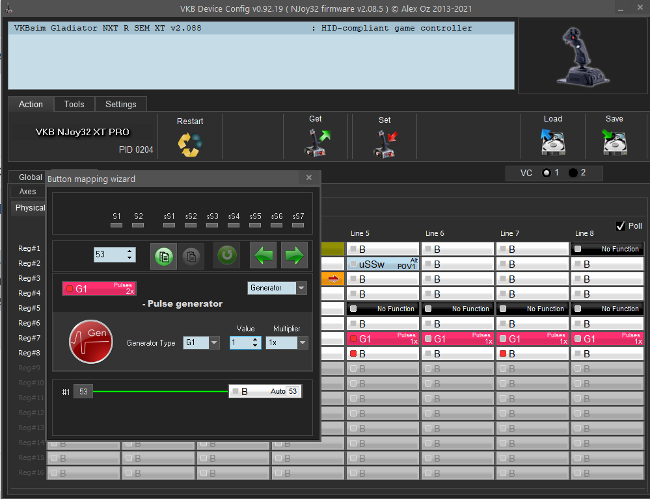The height and width of the screenshot is (499, 650).
Task: Select the G1 Pulses cell in Line 5
Action: [382, 339]
